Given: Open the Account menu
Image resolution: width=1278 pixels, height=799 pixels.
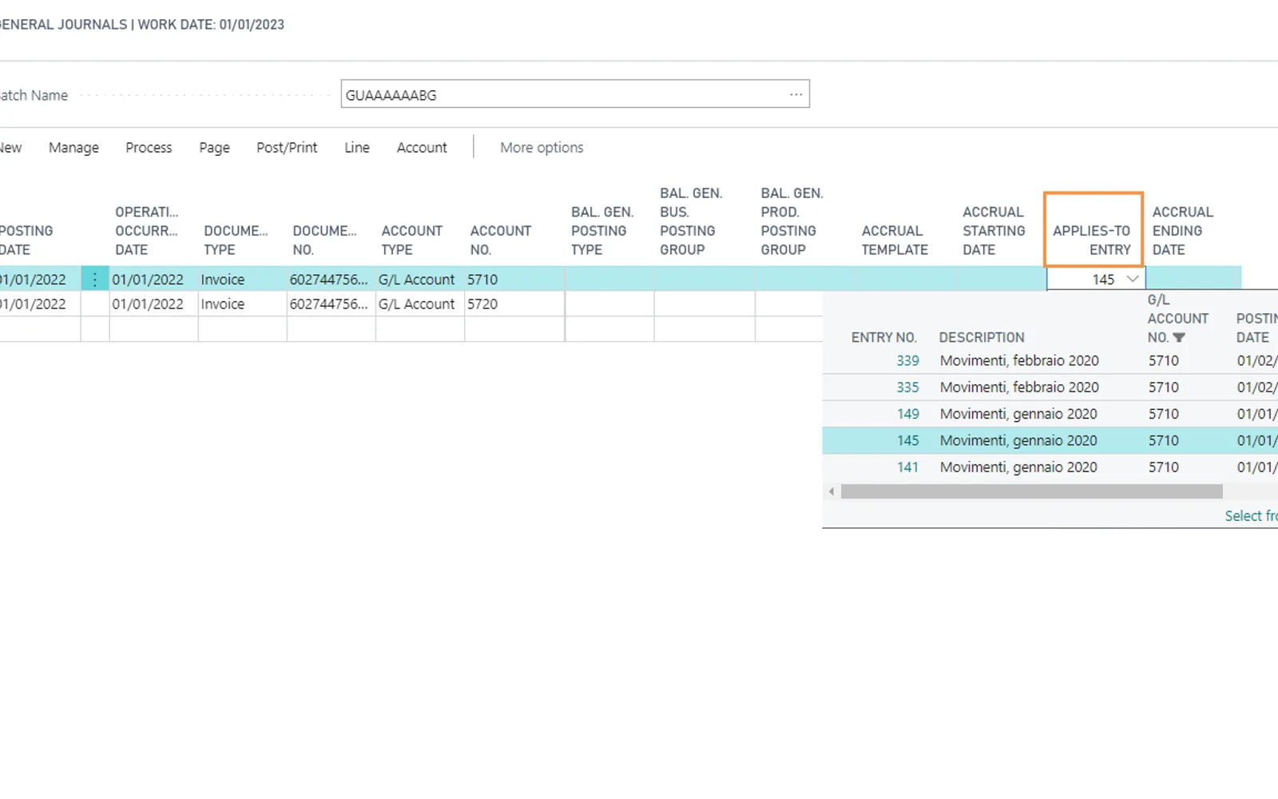Looking at the screenshot, I should tap(422, 148).
